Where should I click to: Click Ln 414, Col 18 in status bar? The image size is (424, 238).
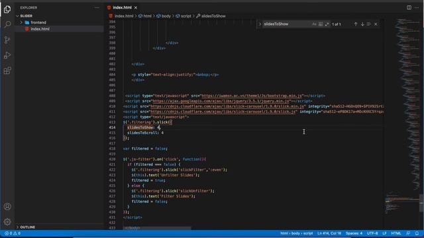(x=329, y=233)
